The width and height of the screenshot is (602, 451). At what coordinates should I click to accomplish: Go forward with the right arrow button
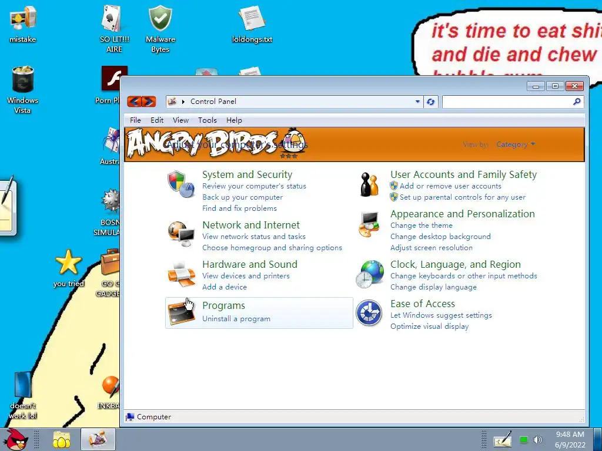point(149,102)
